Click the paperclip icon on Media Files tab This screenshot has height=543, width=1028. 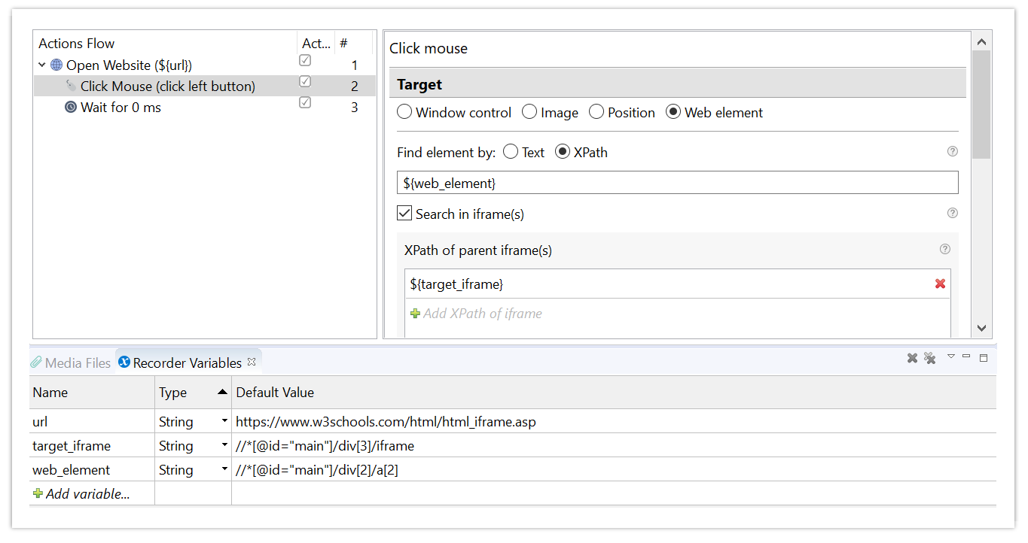pos(36,363)
